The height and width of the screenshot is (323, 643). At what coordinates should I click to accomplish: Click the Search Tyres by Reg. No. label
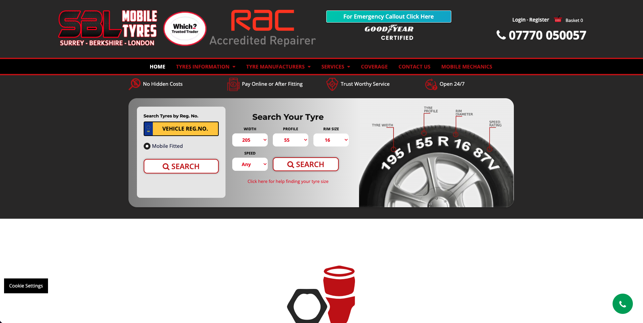171,116
